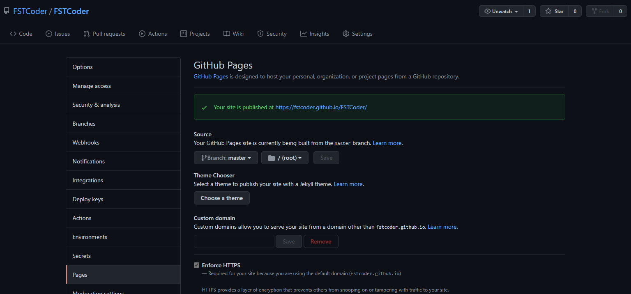
Task: Click the eye icon on Unwatch
Action: tap(488, 11)
